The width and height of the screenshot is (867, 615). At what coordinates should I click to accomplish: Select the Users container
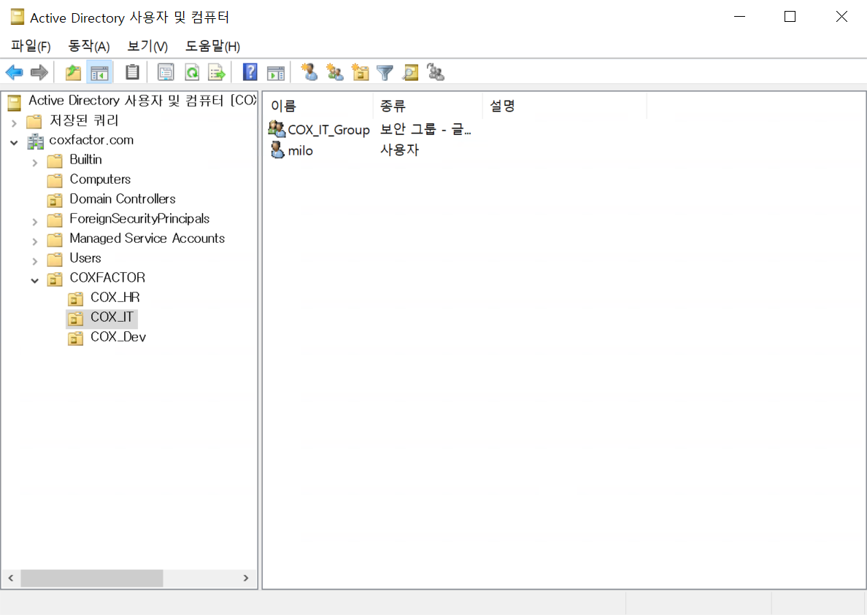tap(85, 258)
